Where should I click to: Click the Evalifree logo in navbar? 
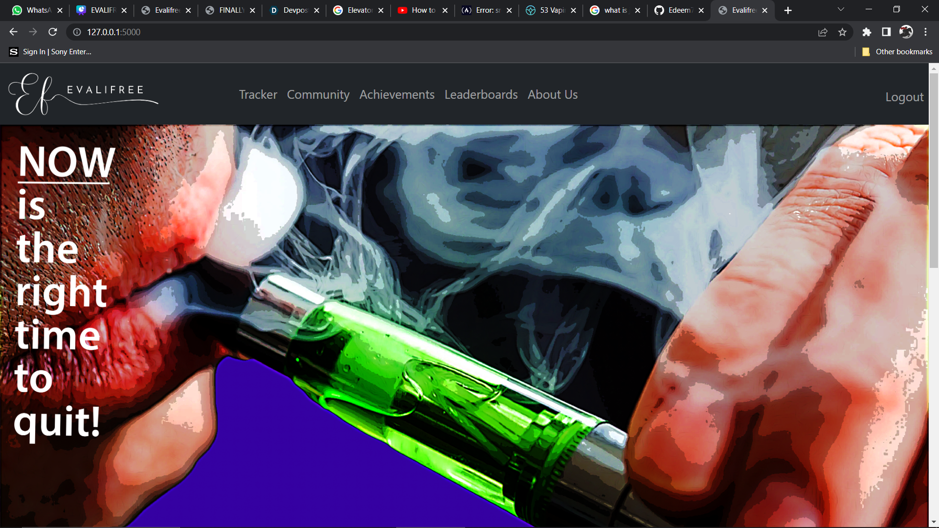[83, 94]
